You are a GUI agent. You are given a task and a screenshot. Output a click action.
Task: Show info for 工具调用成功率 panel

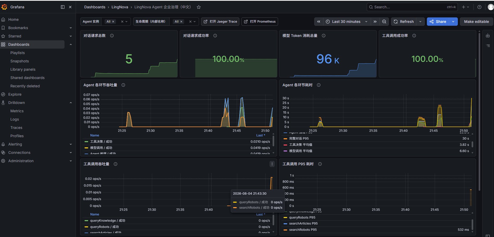(414, 36)
